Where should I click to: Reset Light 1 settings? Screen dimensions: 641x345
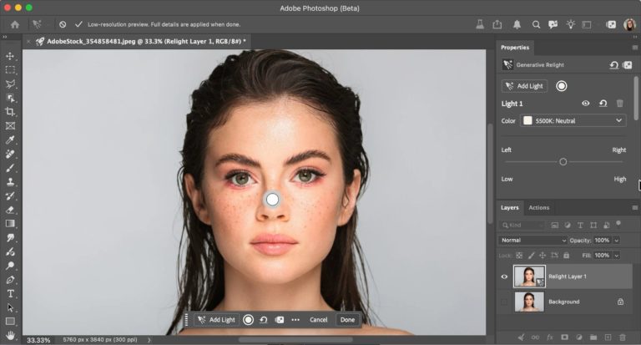[x=603, y=104]
